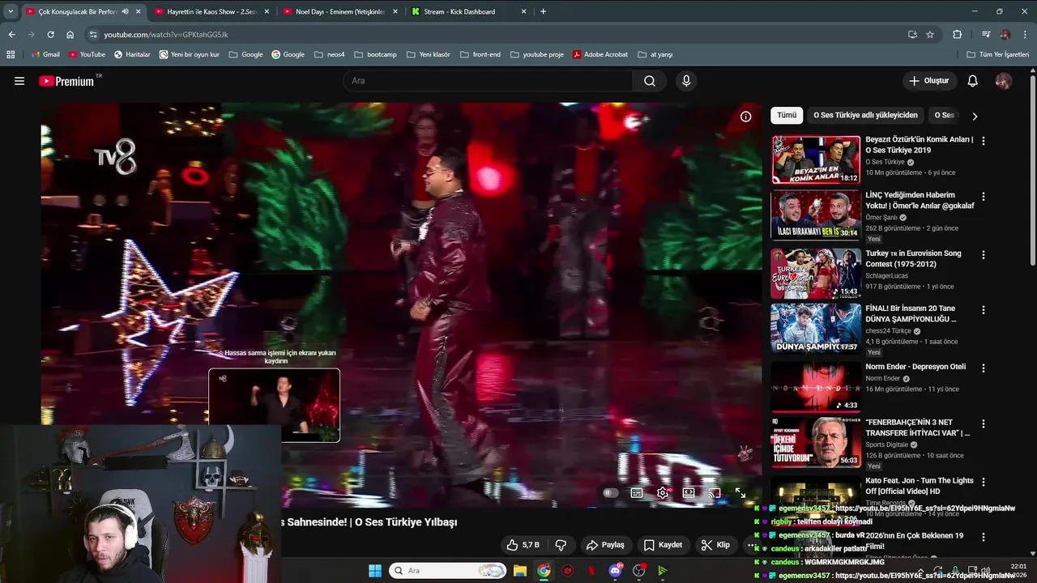The height and width of the screenshot is (583, 1037).
Task: Open Discord from taskbar
Action: tap(615, 571)
